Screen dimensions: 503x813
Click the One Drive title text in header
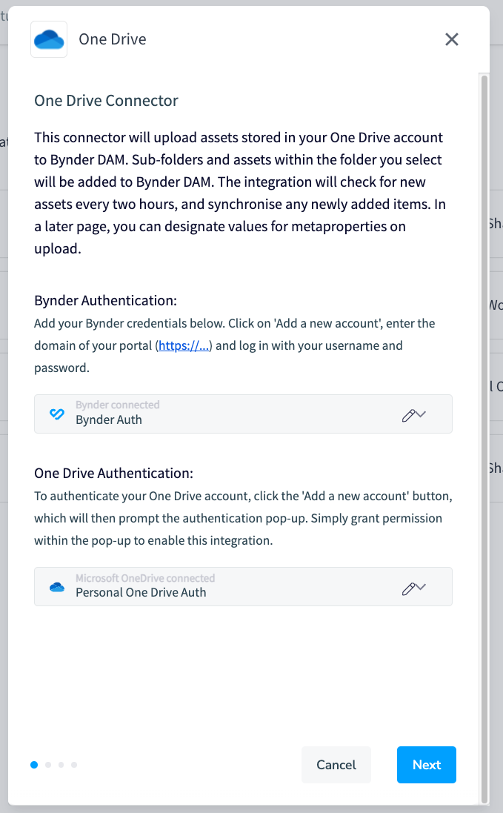click(x=113, y=39)
